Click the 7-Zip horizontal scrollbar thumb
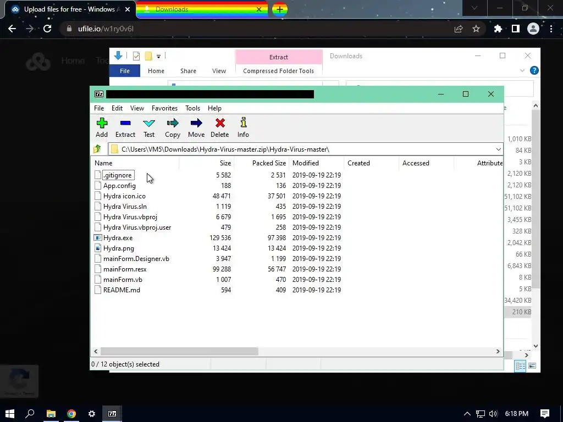 (x=179, y=351)
